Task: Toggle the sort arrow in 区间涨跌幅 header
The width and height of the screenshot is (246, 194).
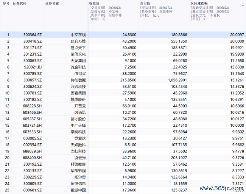Action: tap(243, 5)
